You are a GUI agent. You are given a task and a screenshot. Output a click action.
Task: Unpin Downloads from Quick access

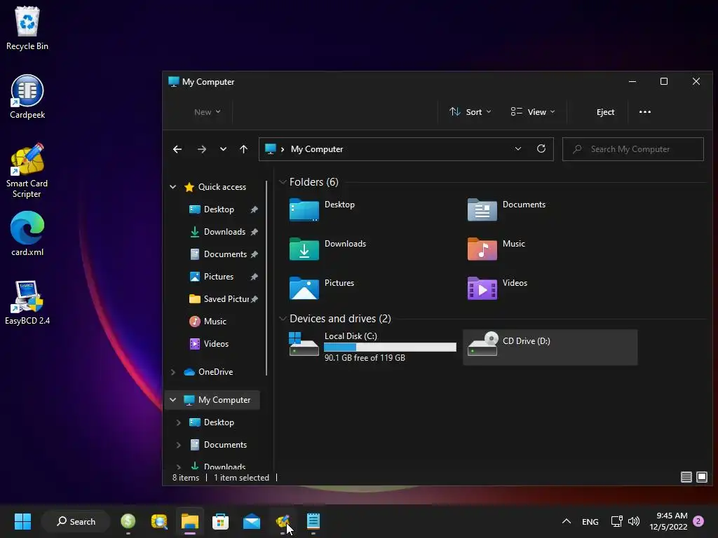[254, 231]
